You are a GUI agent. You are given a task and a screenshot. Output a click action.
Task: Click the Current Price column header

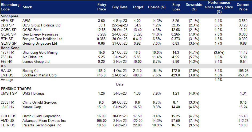coord(243,7)
